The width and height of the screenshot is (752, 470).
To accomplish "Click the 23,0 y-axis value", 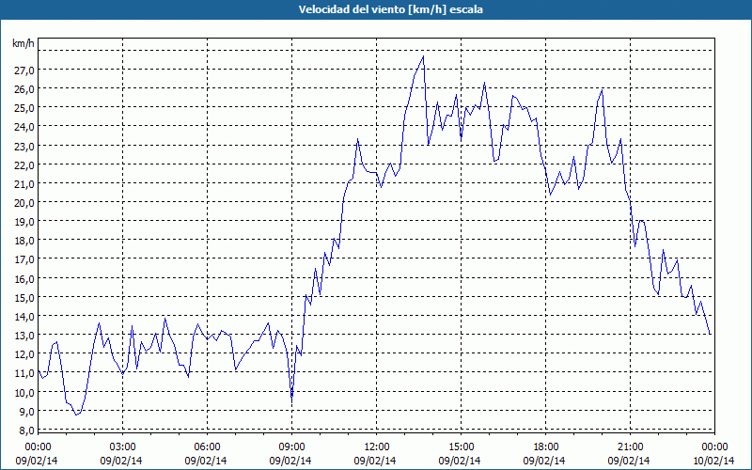I will pyautogui.click(x=24, y=146).
